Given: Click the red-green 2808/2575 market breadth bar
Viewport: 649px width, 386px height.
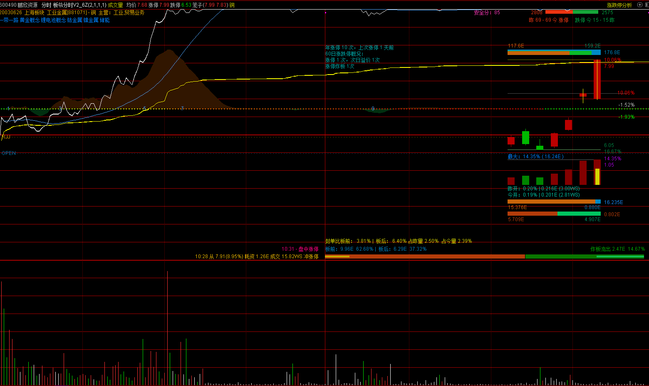Looking at the screenshot, I should (x=572, y=12).
